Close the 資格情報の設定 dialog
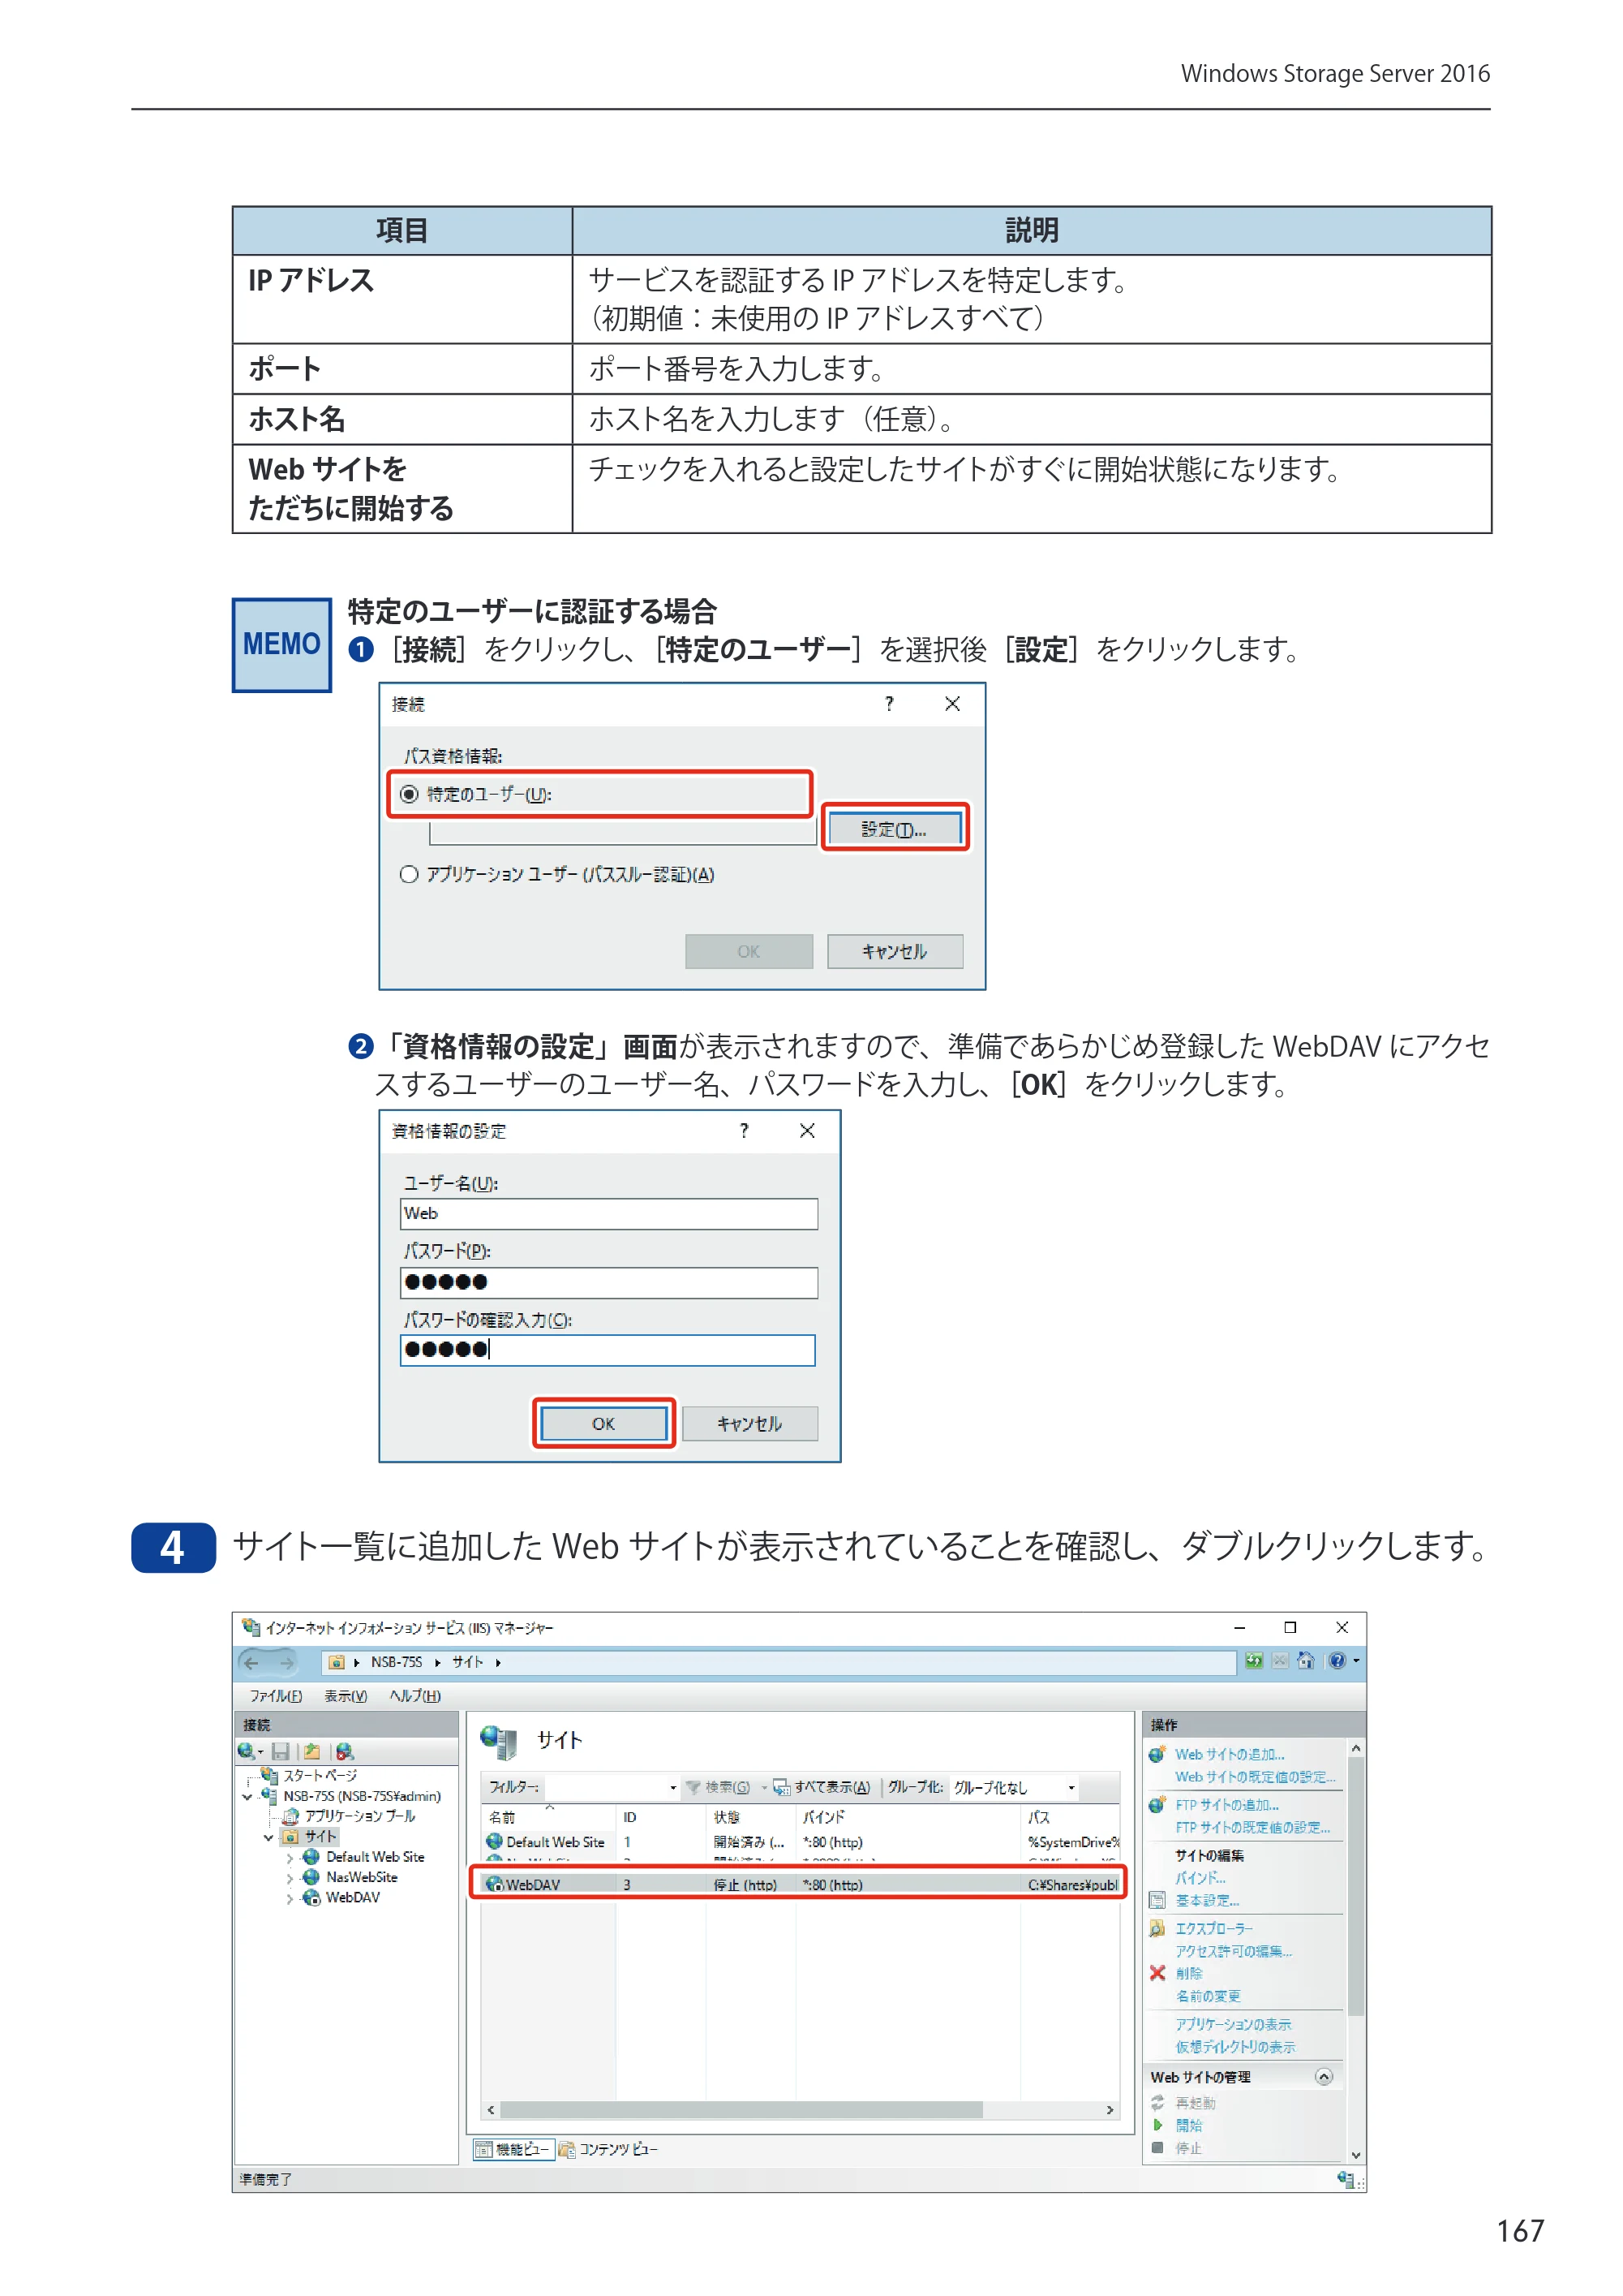This screenshot has width=1623, height=2296. (x=808, y=1130)
